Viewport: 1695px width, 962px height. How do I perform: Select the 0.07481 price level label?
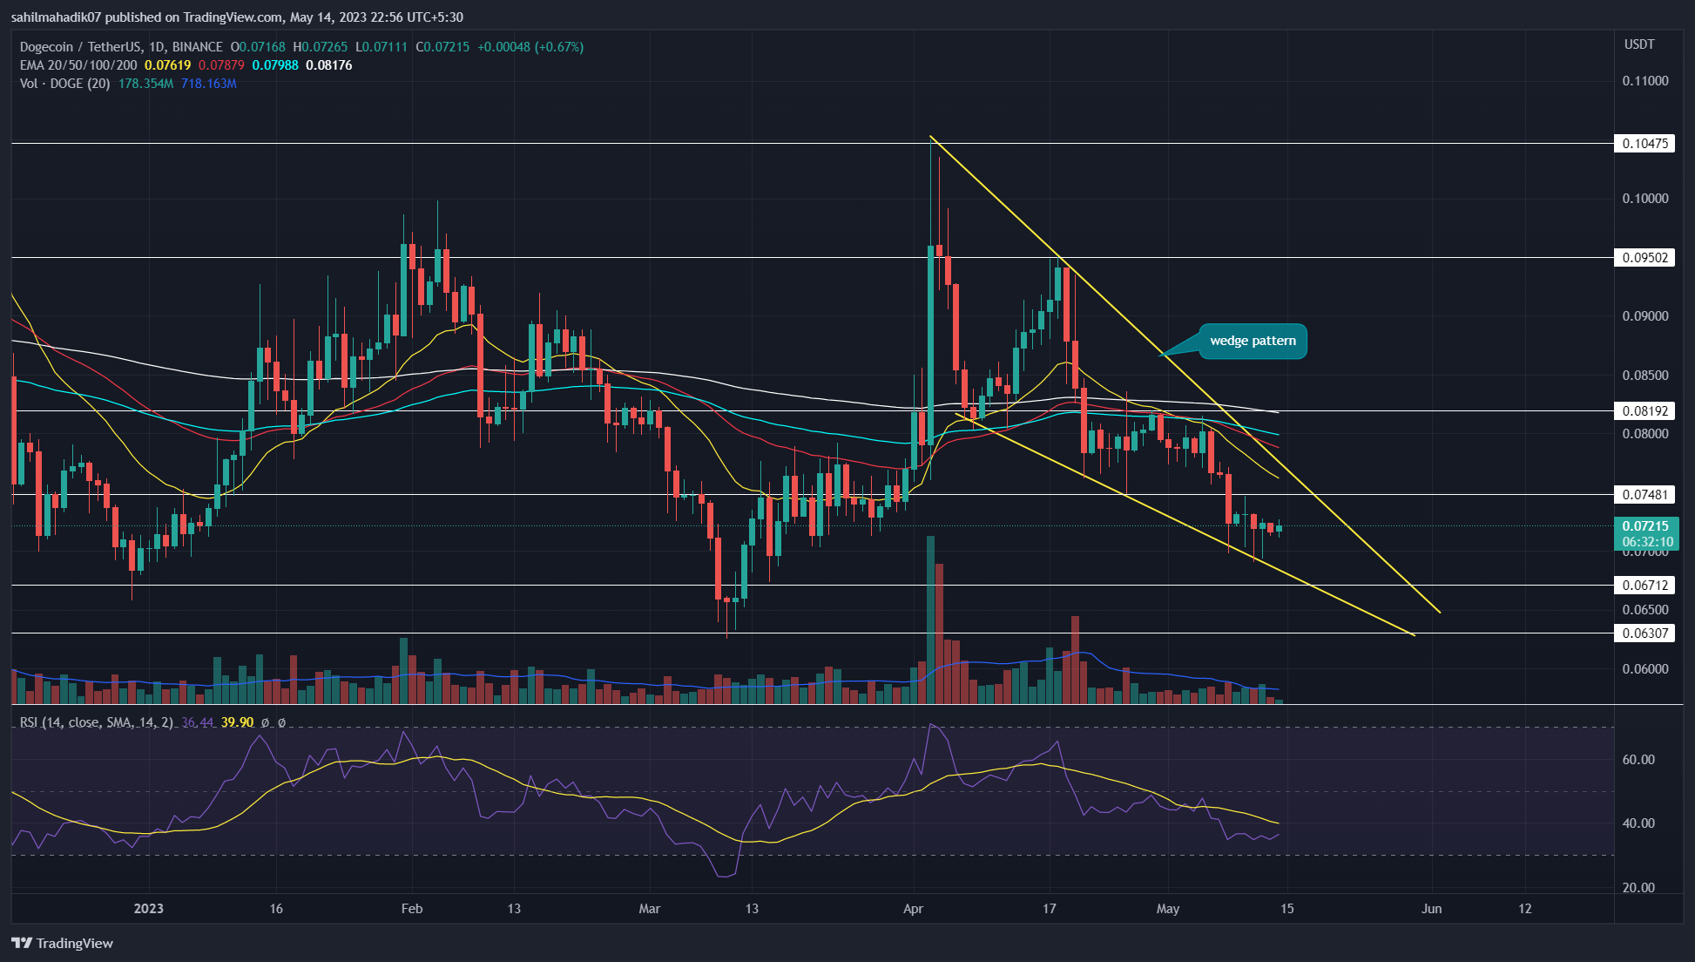point(1644,495)
